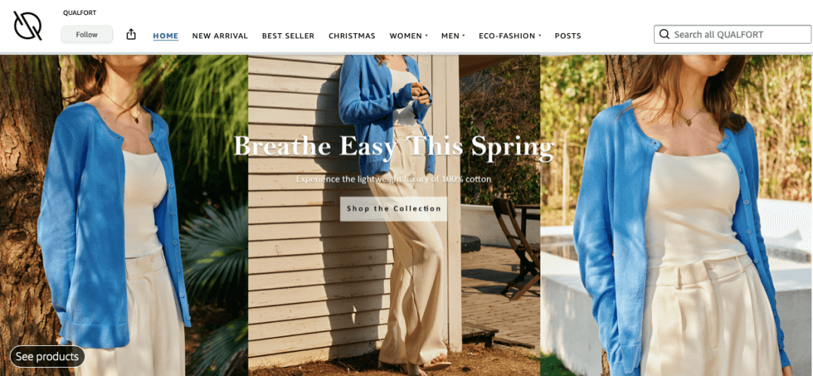Expand the WOMEN dropdown menu
The height and width of the screenshot is (376, 813).
click(x=409, y=36)
